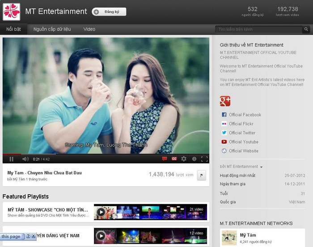Click the search magnifier icon
This screenshot has width=313, height=247.
[x=306, y=29]
